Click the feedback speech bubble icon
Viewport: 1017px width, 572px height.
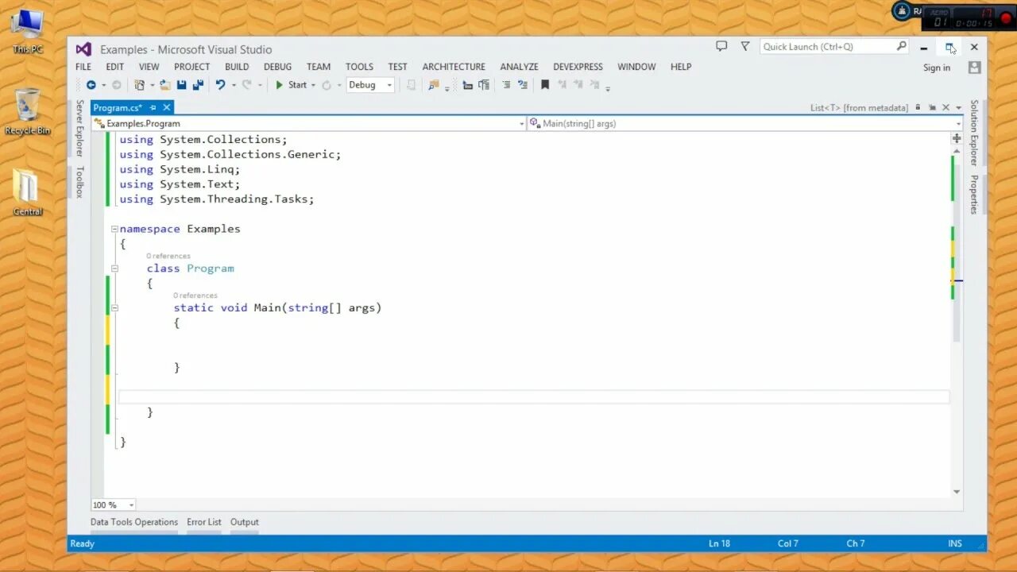pos(721,47)
